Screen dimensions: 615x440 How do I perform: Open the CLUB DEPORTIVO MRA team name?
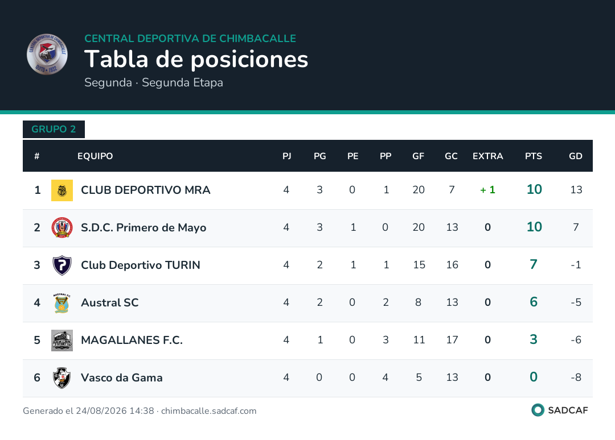[146, 190]
